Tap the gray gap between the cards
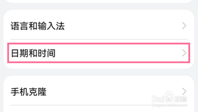This screenshot has height=112, width=198. click(99, 72)
